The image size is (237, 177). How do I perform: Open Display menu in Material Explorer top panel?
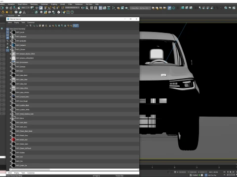coord(16,23)
